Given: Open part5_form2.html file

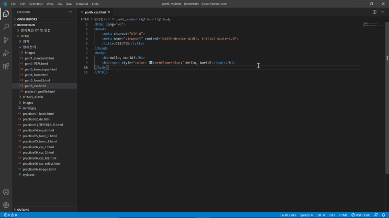Looking at the screenshot, I should [x=37, y=80].
